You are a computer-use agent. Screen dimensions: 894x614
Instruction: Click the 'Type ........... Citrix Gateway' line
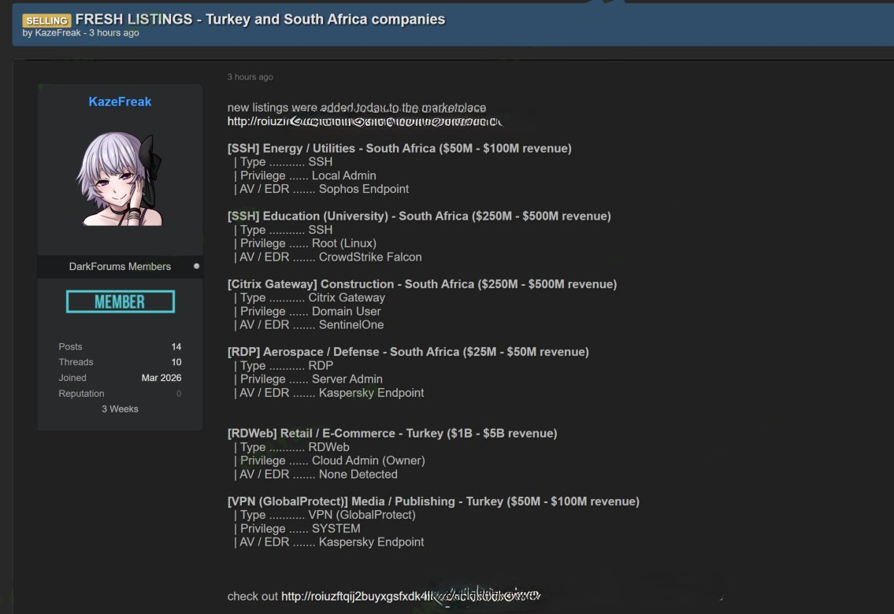[310, 298]
